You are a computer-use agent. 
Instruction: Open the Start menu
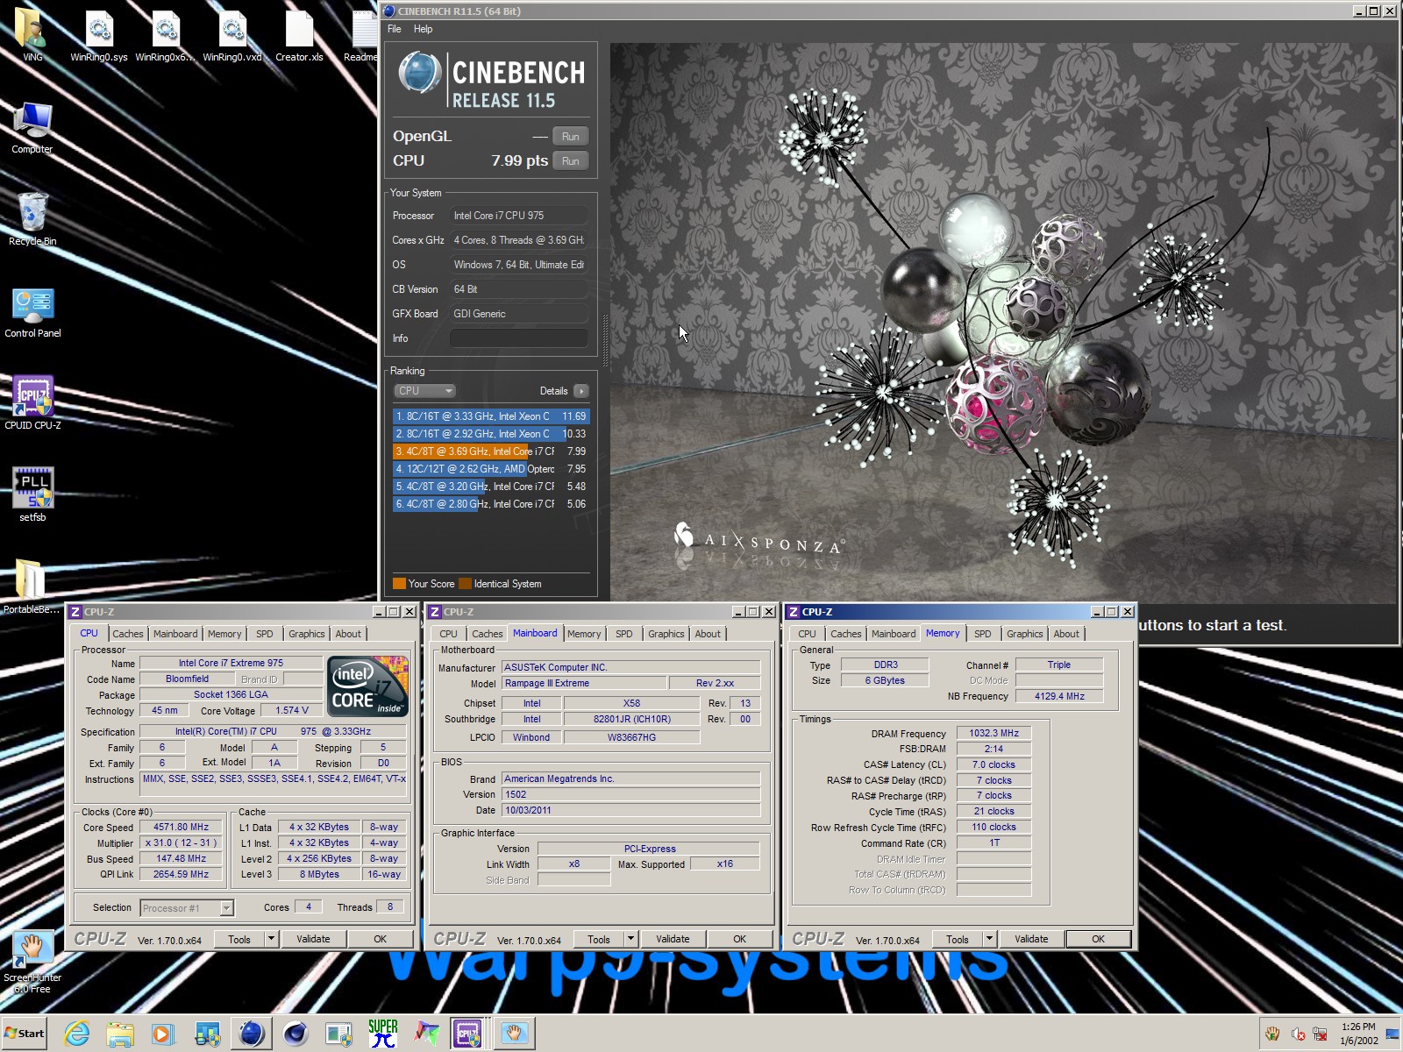coord(25,1034)
